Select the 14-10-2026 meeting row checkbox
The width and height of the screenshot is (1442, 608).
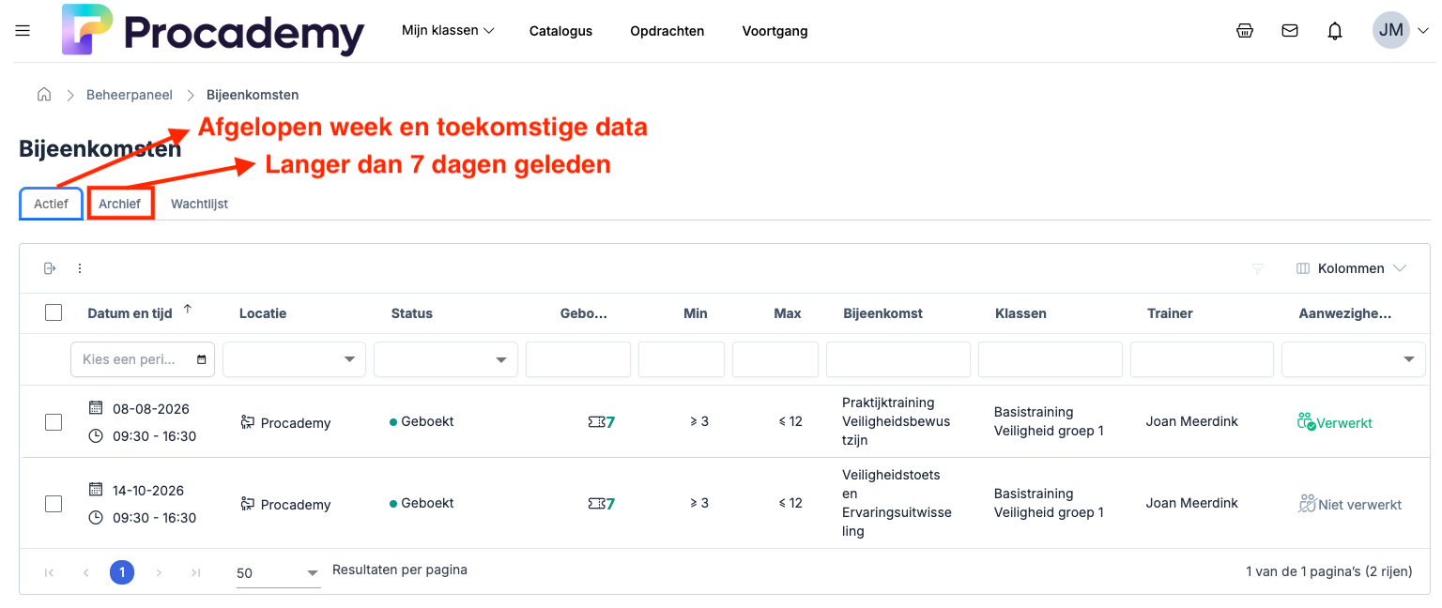point(54,504)
